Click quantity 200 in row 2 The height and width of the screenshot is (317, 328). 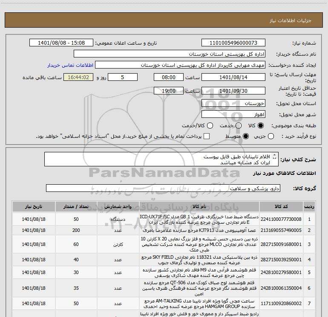click(76, 230)
